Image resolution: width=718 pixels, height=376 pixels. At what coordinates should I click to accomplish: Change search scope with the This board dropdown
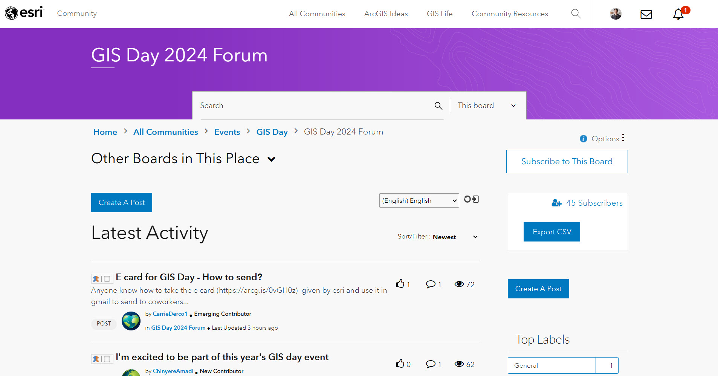point(486,105)
